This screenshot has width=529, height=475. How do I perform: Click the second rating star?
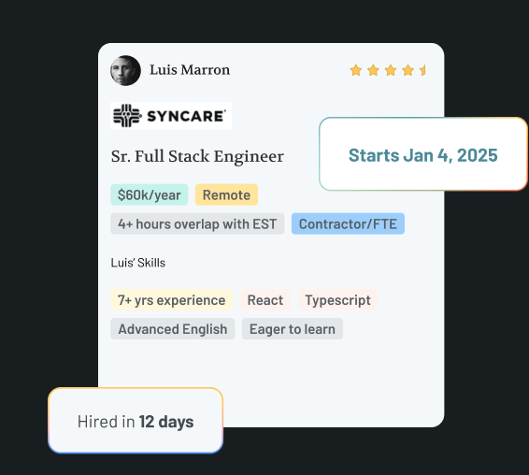click(373, 70)
